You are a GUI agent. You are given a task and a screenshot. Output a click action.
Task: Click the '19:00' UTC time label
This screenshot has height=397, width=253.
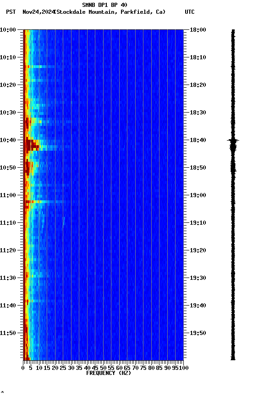click(x=198, y=195)
